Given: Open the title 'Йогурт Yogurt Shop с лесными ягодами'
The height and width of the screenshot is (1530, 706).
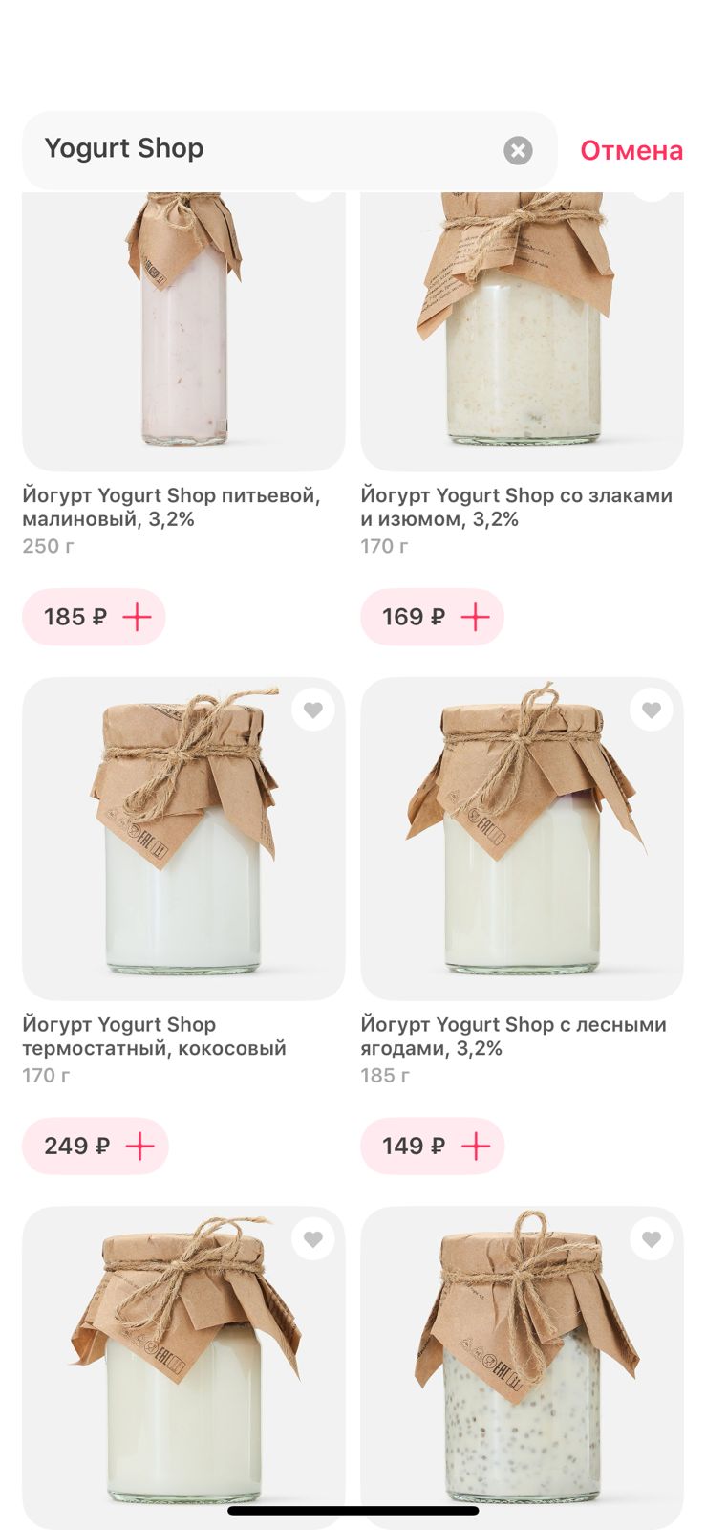Looking at the screenshot, I should point(513,1036).
